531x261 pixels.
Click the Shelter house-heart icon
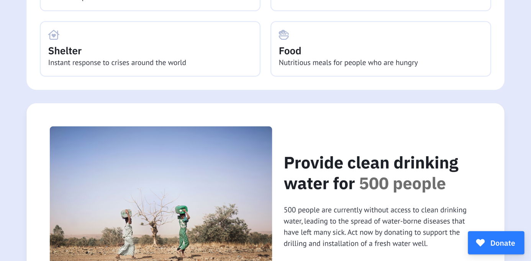pos(54,35)
